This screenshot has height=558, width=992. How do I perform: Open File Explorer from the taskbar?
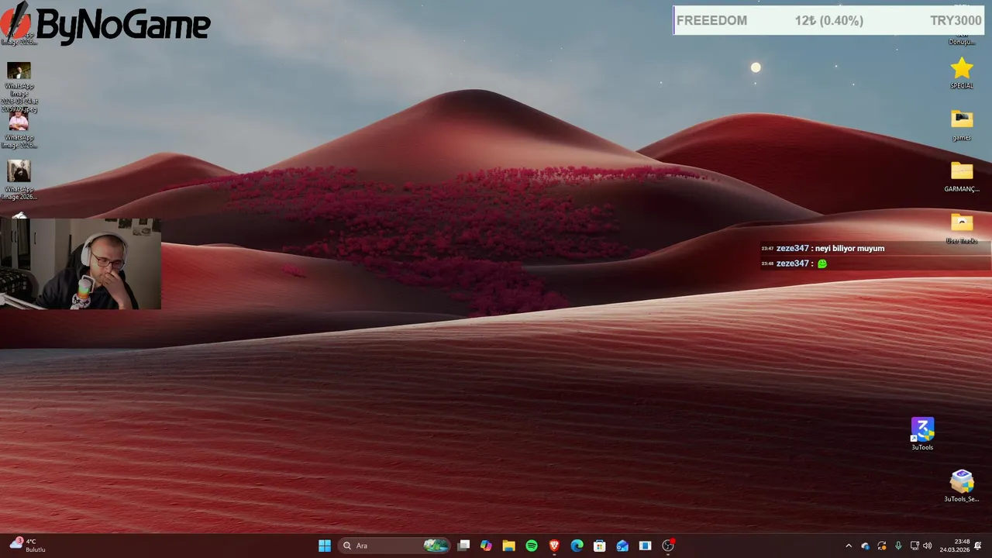click(x=508, y=546)
